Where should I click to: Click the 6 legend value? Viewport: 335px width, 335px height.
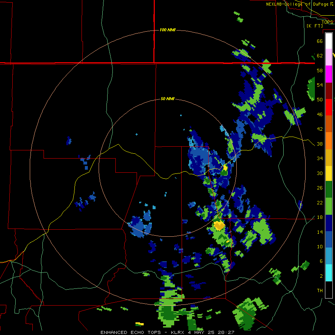(x=321, y=261)
